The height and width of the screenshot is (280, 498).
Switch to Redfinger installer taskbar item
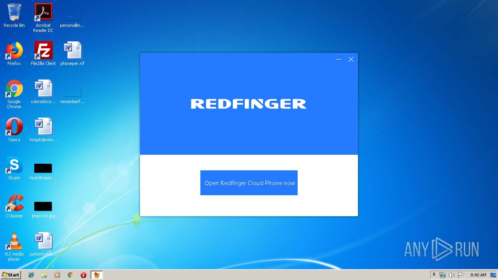click(96, 275)
